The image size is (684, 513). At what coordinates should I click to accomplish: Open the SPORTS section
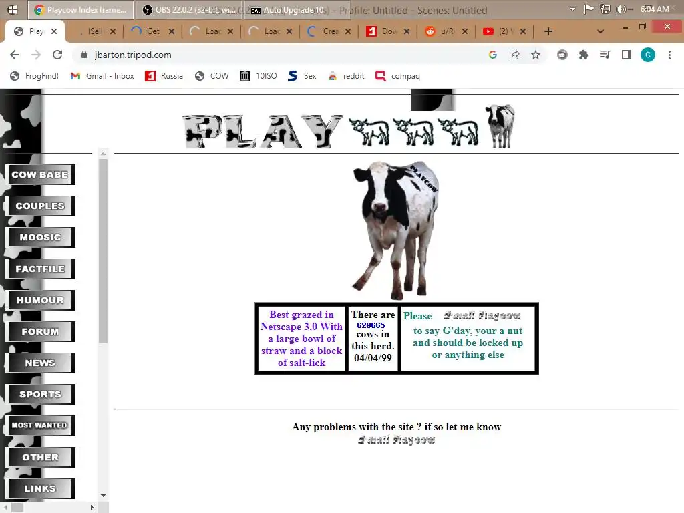[40, 394]
